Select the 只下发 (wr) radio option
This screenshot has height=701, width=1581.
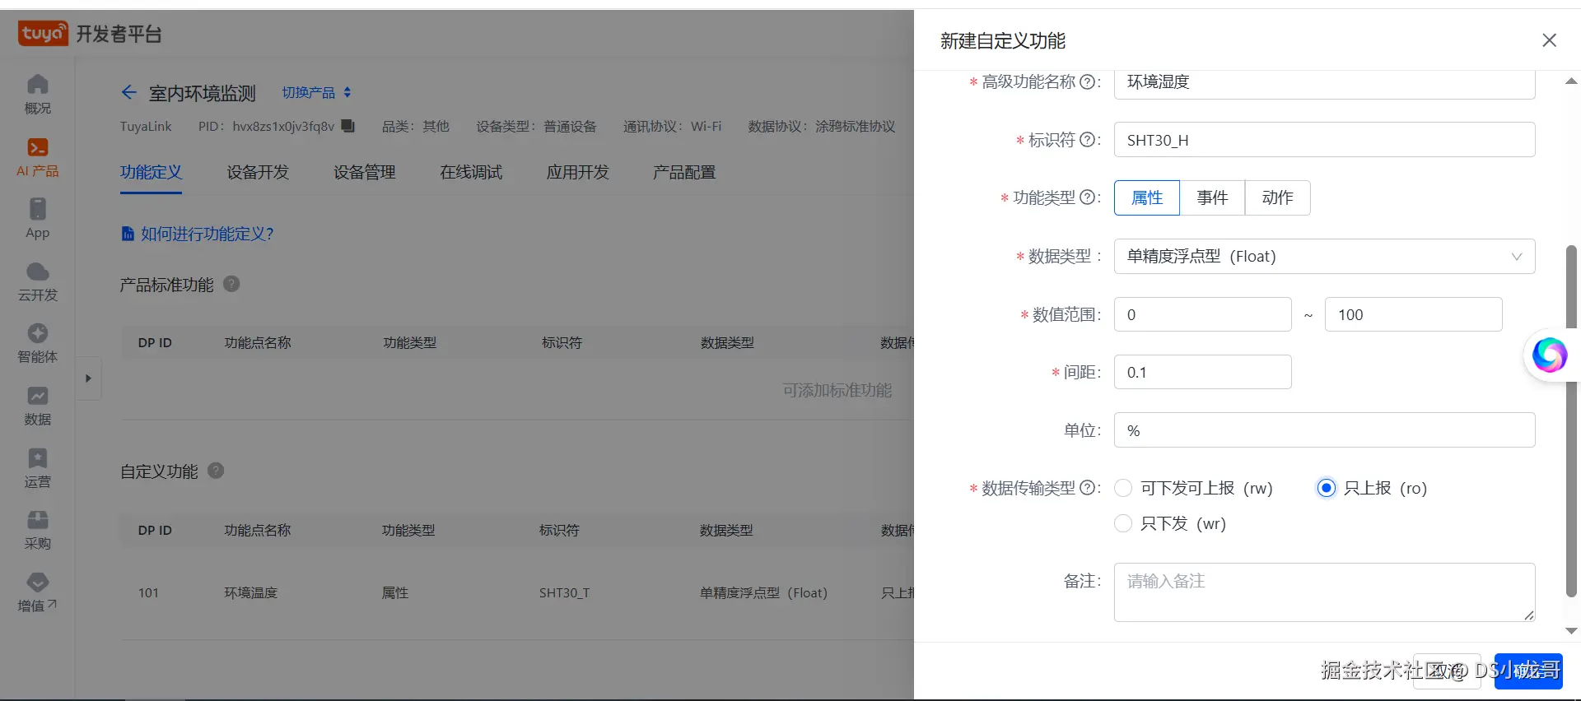point(1123,523)
